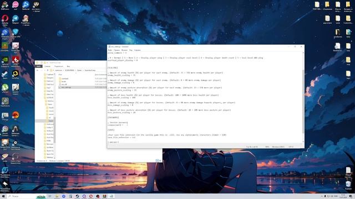Viewport: 355px width, 199px height.
Task: Switch to Opera in the taskbar
Action: pyautogui.click(x=91, y=196)
